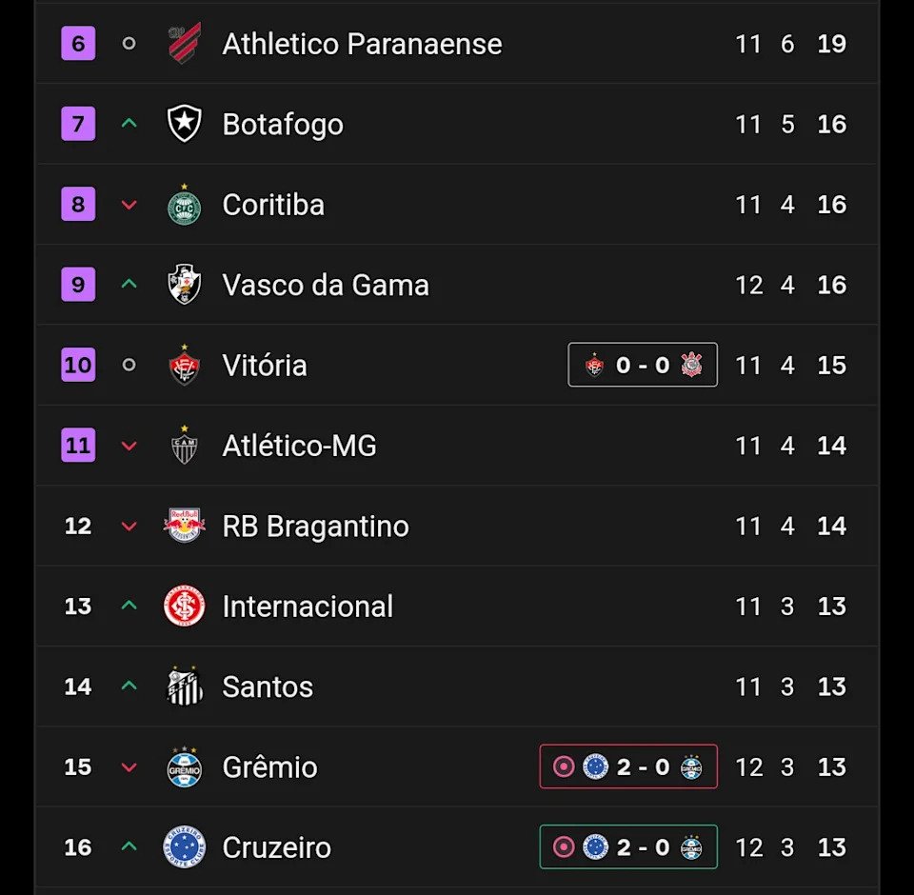Click the Santos club crest

coord(184,686)
